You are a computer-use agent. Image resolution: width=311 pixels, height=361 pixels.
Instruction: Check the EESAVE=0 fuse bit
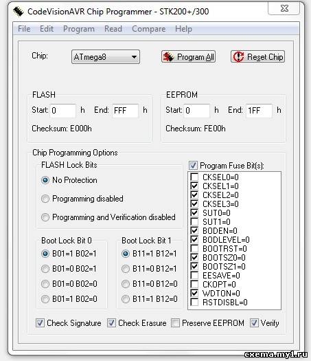click(194, 275)
